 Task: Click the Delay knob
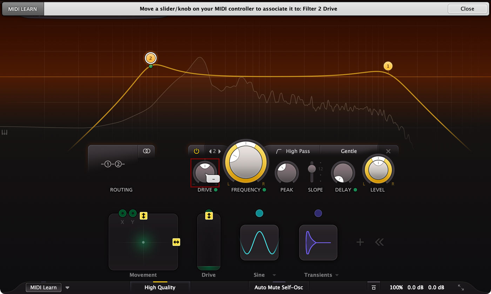point(343,173)
